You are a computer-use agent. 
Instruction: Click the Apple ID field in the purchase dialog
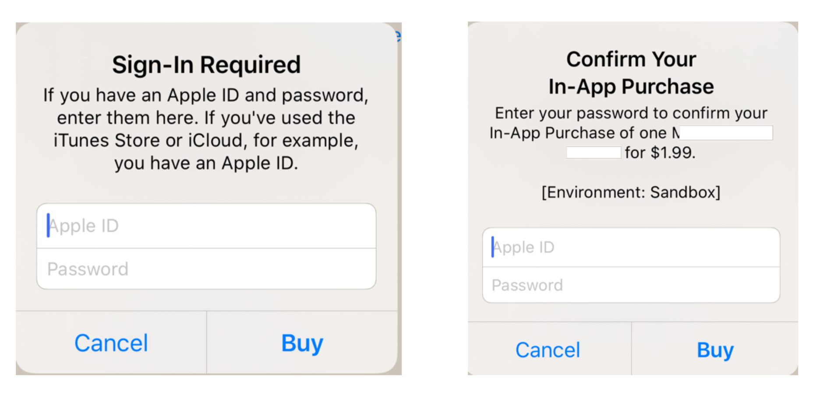click(x=631, y=247)
